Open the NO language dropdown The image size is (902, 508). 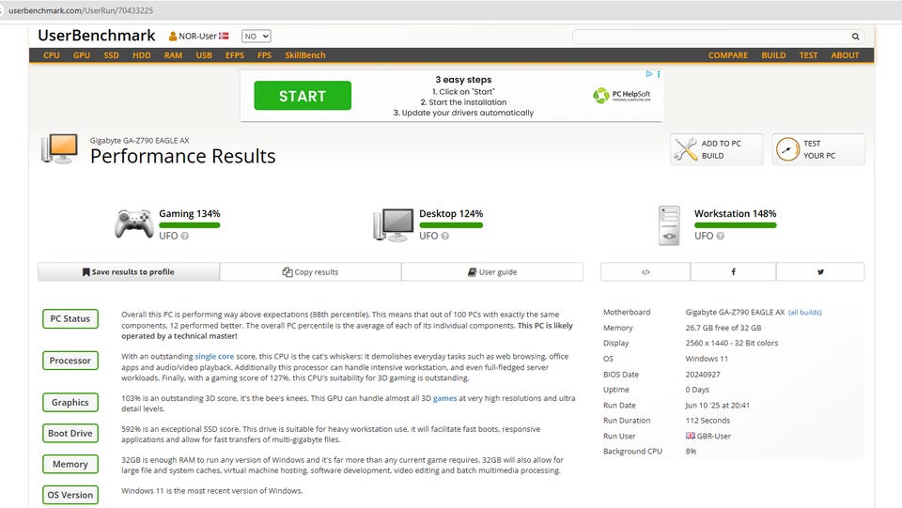(256, 37)
